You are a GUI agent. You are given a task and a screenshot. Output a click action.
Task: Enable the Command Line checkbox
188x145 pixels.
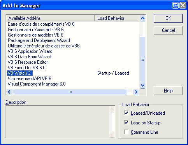[x=126, y=132]
